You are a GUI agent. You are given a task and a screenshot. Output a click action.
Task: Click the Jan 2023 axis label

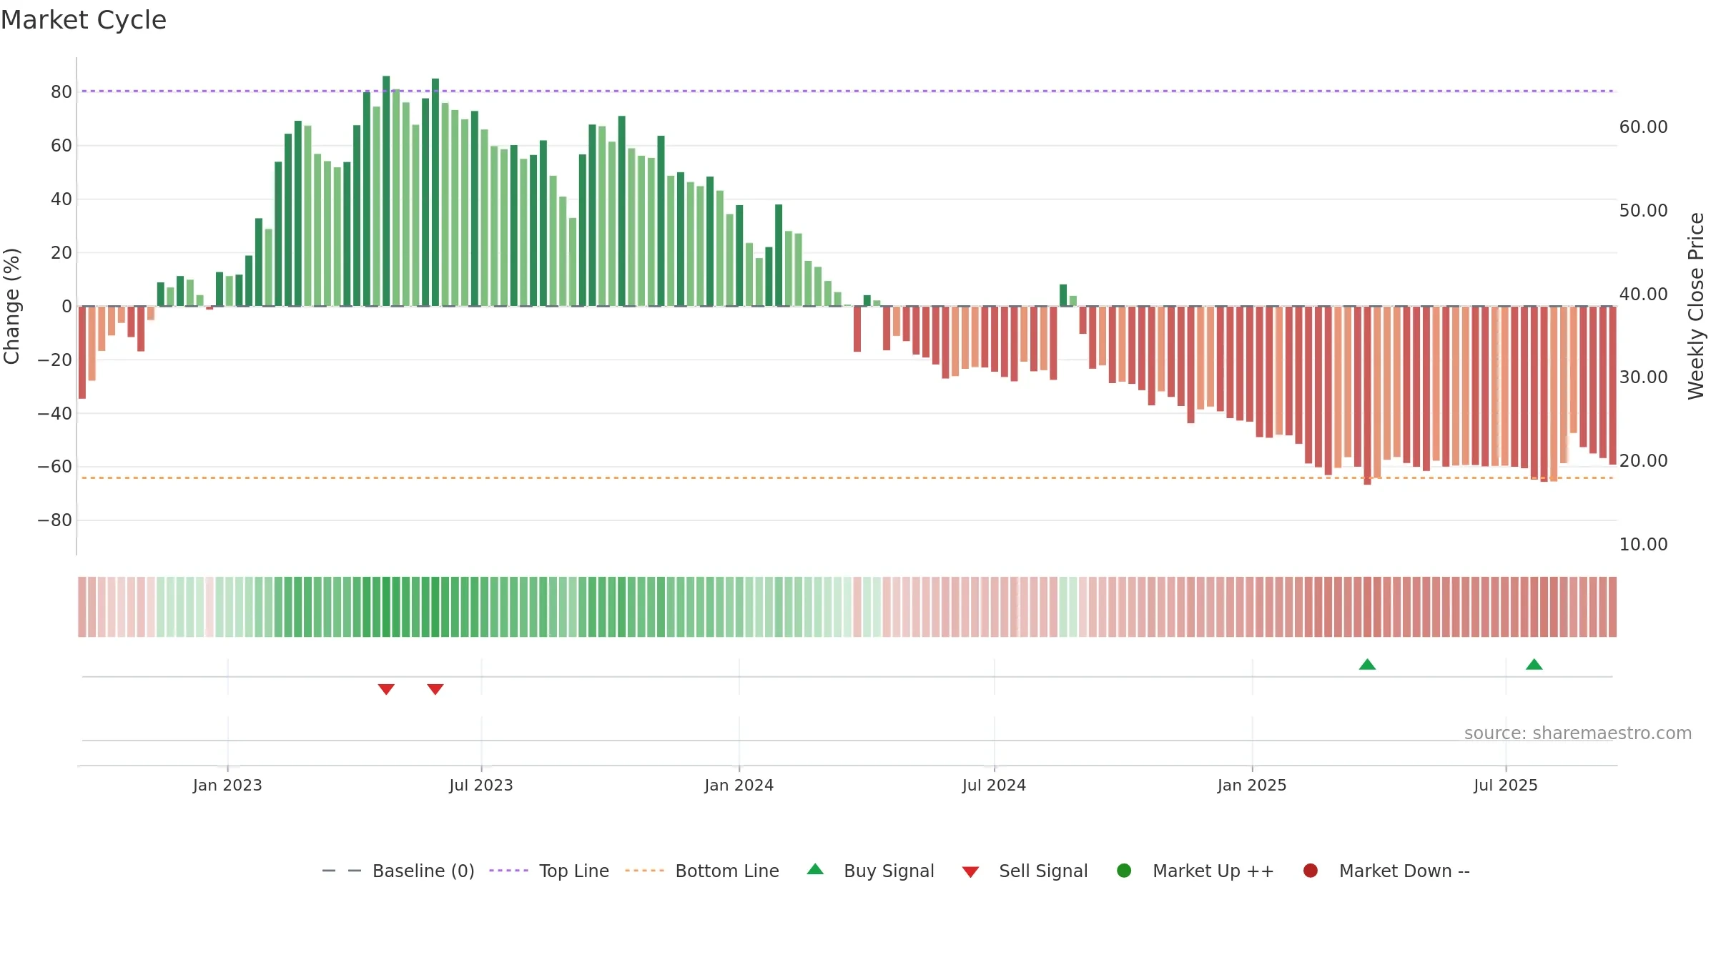point(227,785)
